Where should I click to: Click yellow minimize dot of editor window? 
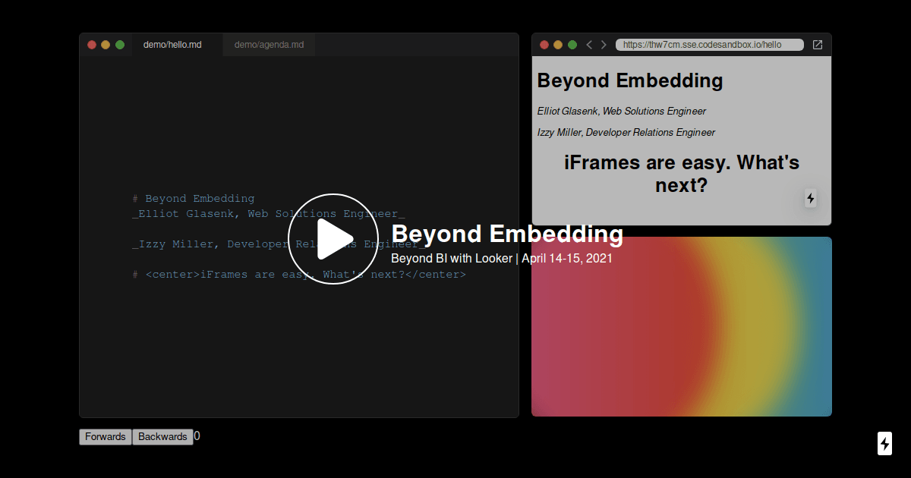click(106, 45)
